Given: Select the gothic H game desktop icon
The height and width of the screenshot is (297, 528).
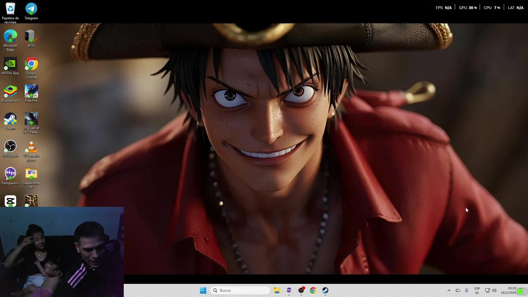Looking at the screenshot, I should pyautogui.click(x=31, y=201).
